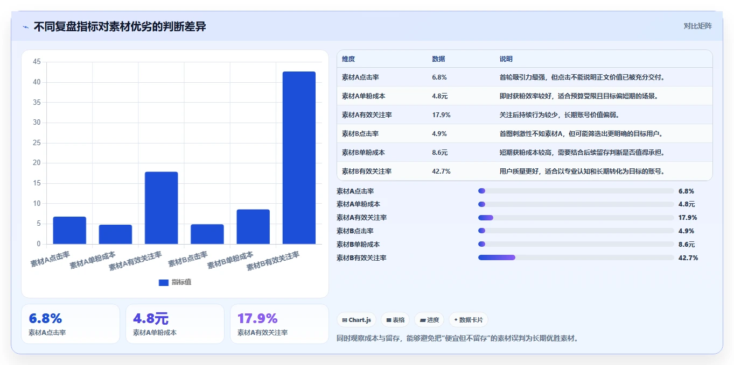
Task: Open the 6.8% 素材A点击率 data card
Action: pyautogui.click(x=71, y=324)
